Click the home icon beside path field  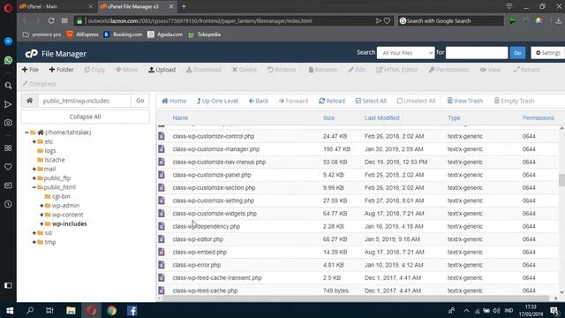coord(29,101)
